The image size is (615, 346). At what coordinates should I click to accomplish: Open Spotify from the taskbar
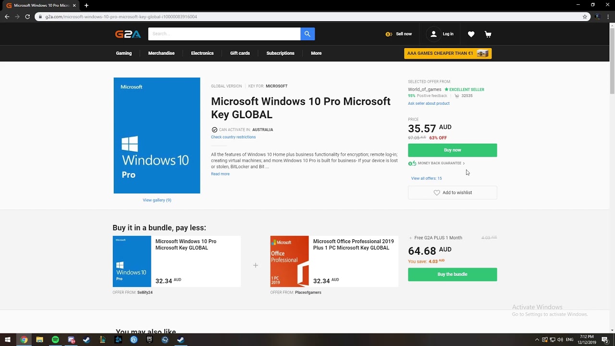pos(55,340)
